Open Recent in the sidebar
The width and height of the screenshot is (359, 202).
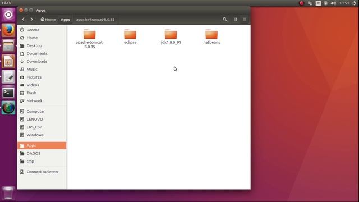click(x=42, y=30)
